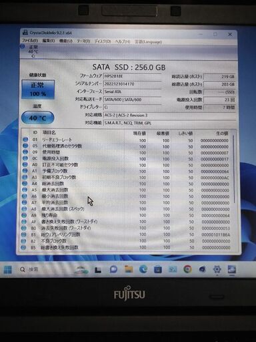Click the serial number field
256x342 pixels.
coord(133,84)
